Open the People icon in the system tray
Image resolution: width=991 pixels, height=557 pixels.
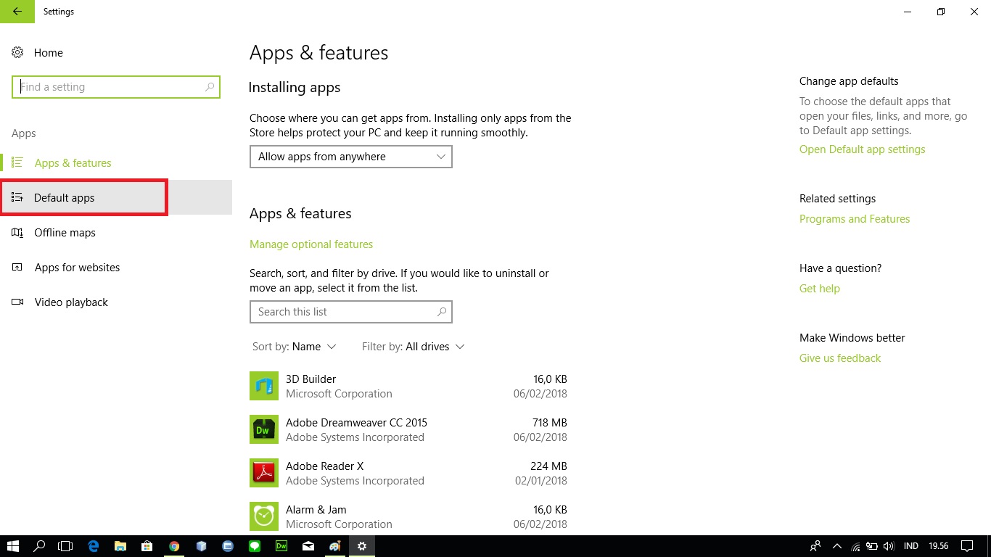pyautogui.click(x=816, y=546)
